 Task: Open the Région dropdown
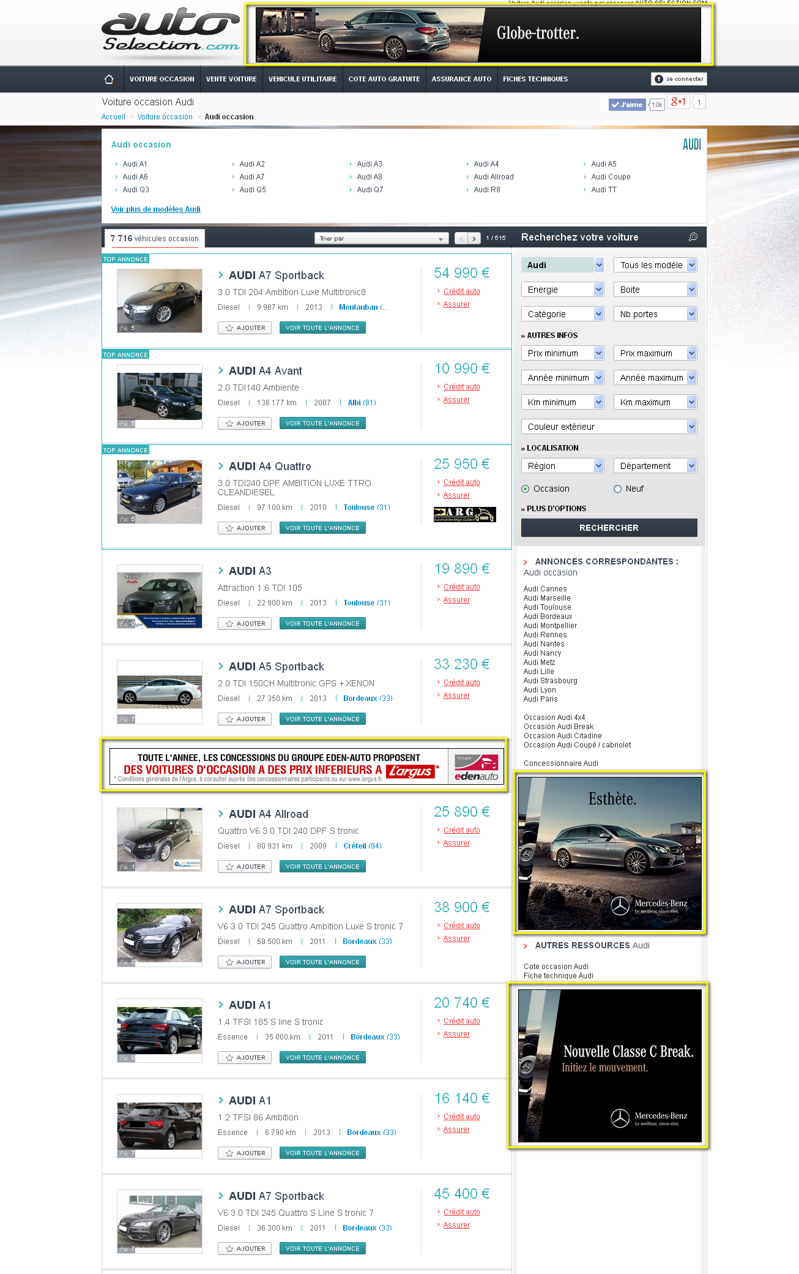click(x=563, y=466)
